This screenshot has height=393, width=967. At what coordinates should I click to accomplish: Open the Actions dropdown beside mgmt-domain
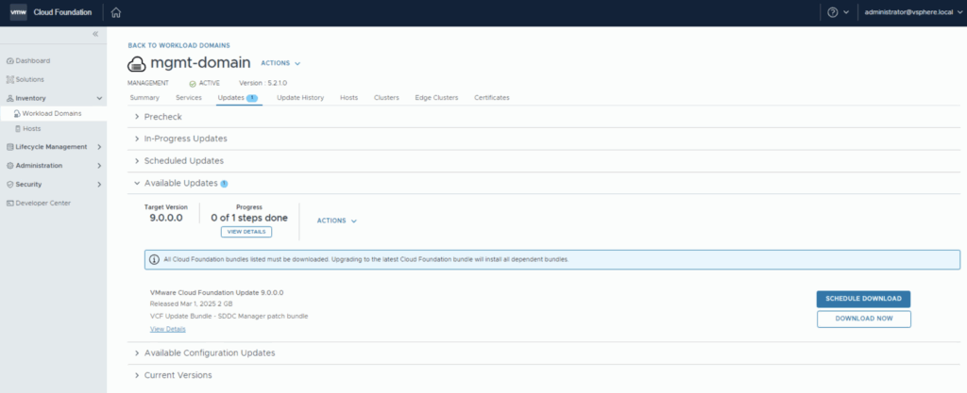click(280, 63)
